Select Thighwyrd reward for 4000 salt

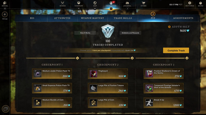108,74
